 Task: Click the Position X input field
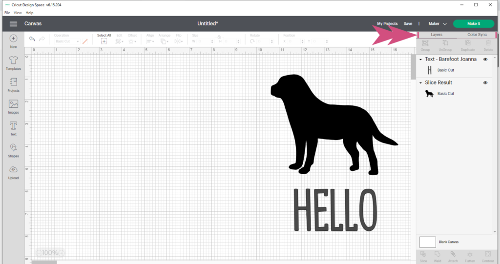[x=295, y=41]
